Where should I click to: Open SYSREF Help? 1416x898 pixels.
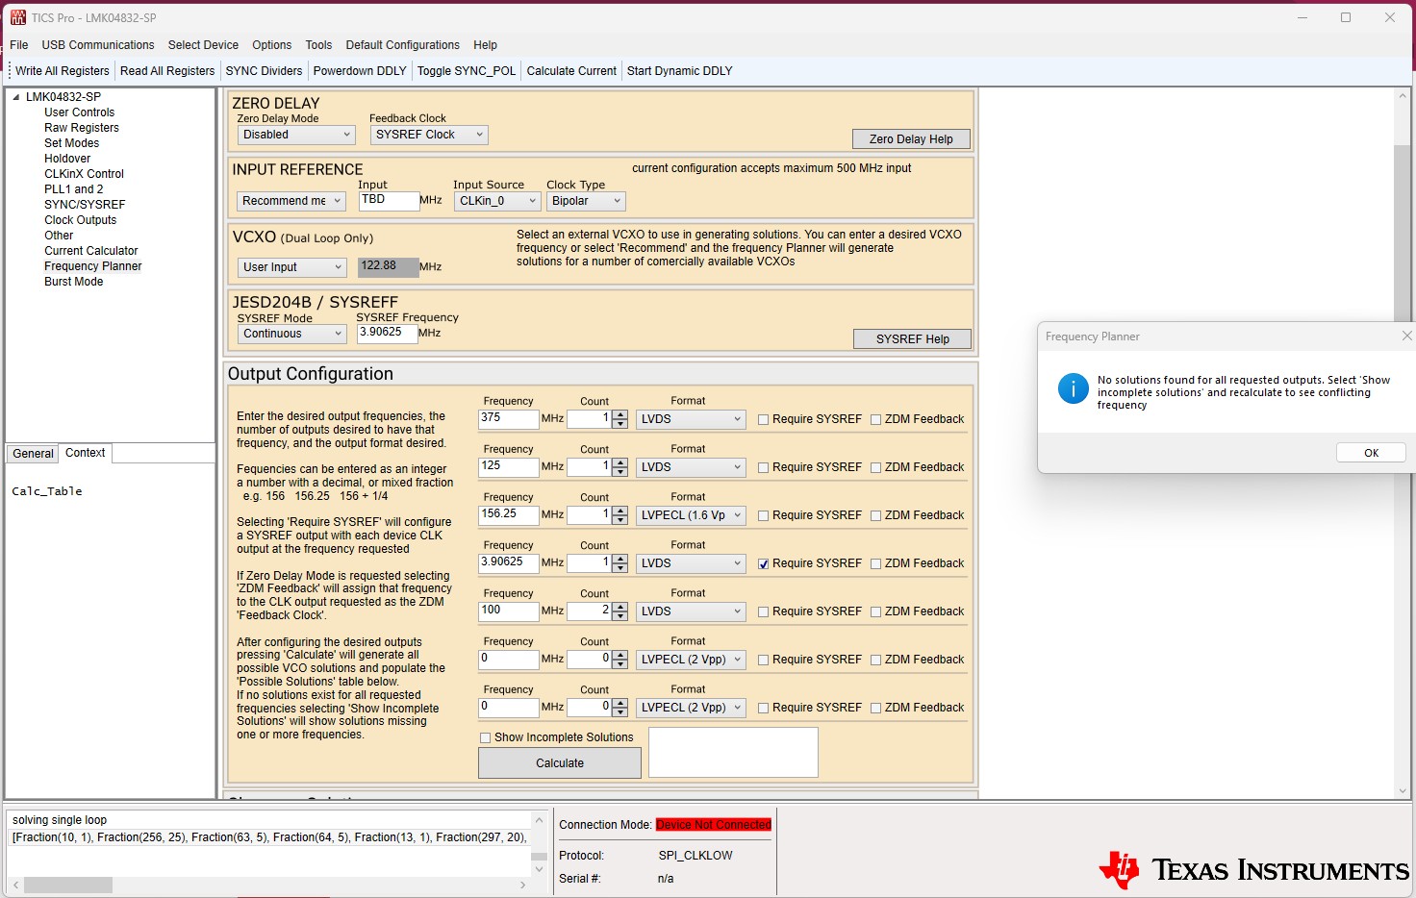912,339
